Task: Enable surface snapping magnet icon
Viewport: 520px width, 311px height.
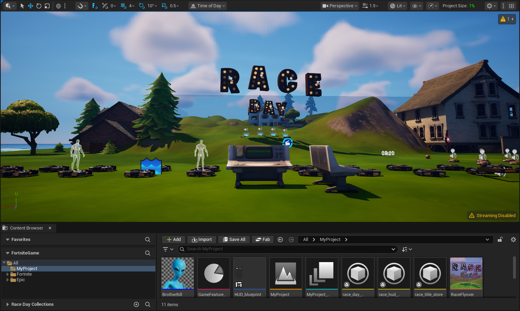Action: (x=79, y=6)
